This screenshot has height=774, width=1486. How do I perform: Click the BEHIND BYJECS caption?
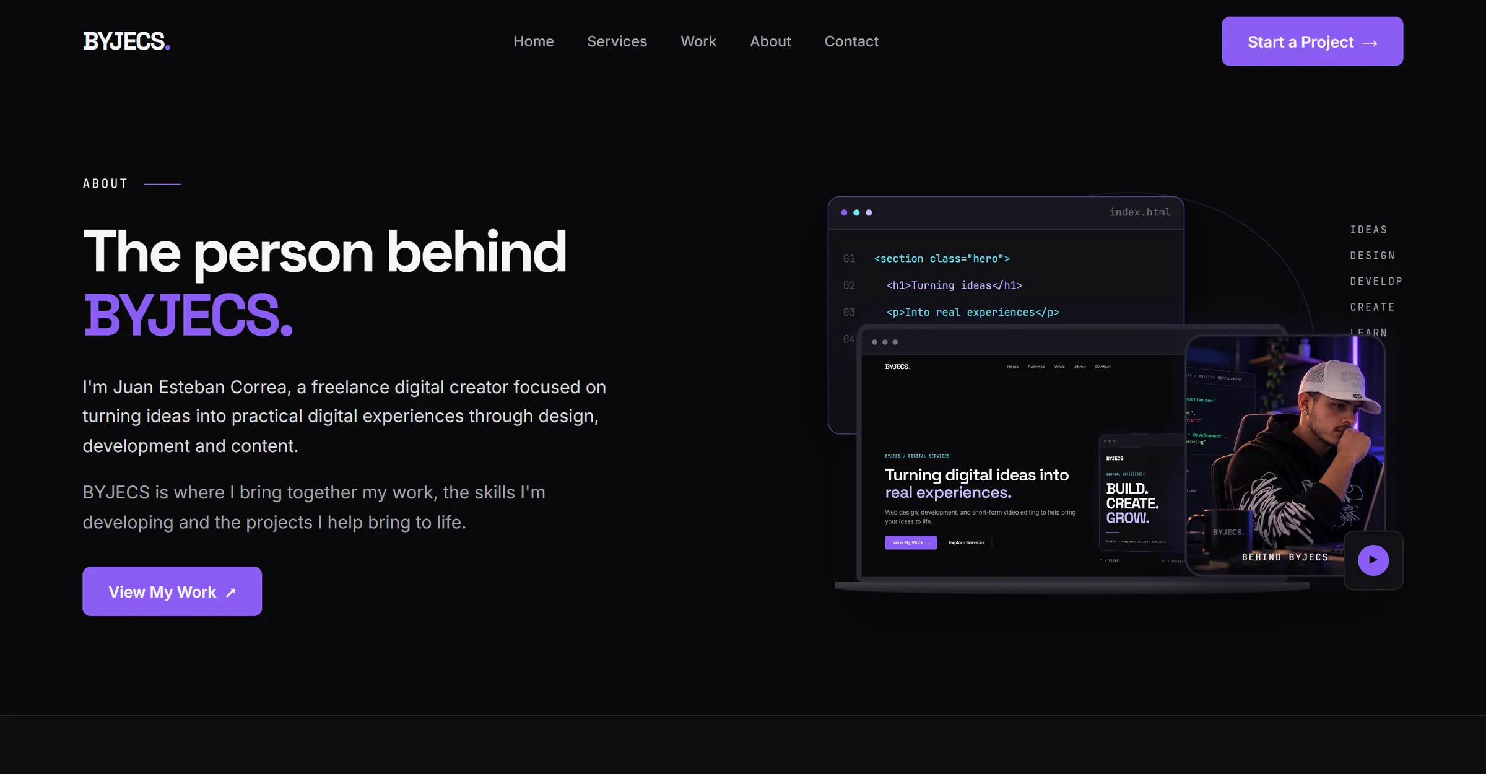coord(1285,557)
